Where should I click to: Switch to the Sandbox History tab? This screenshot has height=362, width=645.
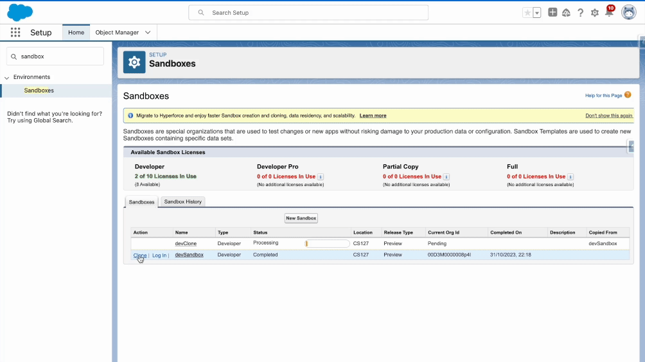182,202
